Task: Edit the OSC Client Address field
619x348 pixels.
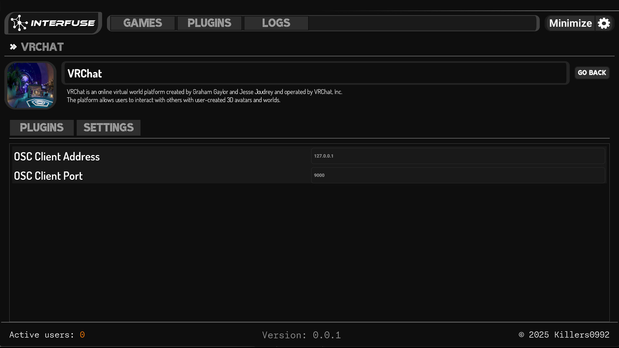Action: coord(458,156)
